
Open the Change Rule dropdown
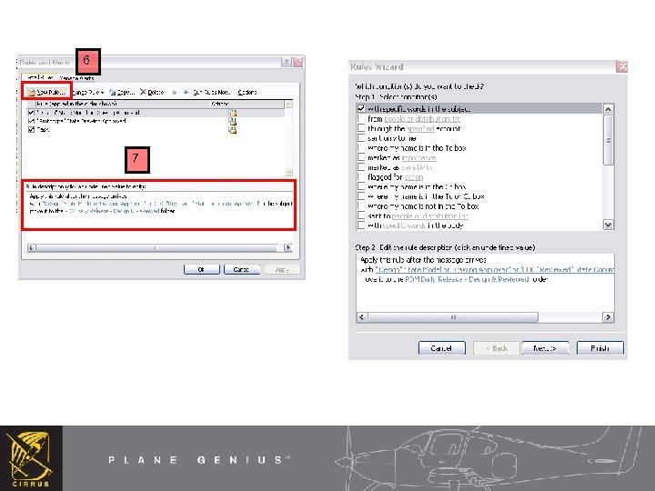87,92
